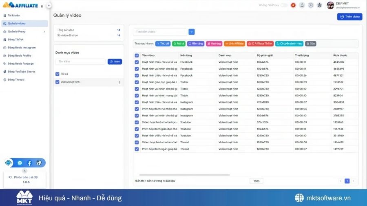The image size is (367, 206).
Task: Click the Zalo chat icon
Action: pyautogui.click(x=20, y=163)
